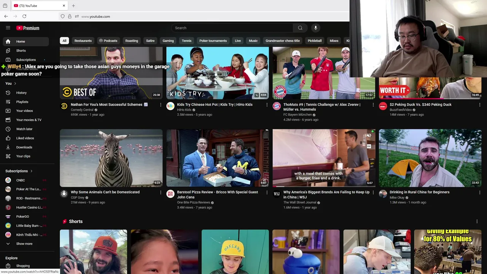Click the browser back arrow

point(6,16)
